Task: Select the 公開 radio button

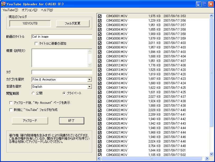Action: [x=34, y=94]
